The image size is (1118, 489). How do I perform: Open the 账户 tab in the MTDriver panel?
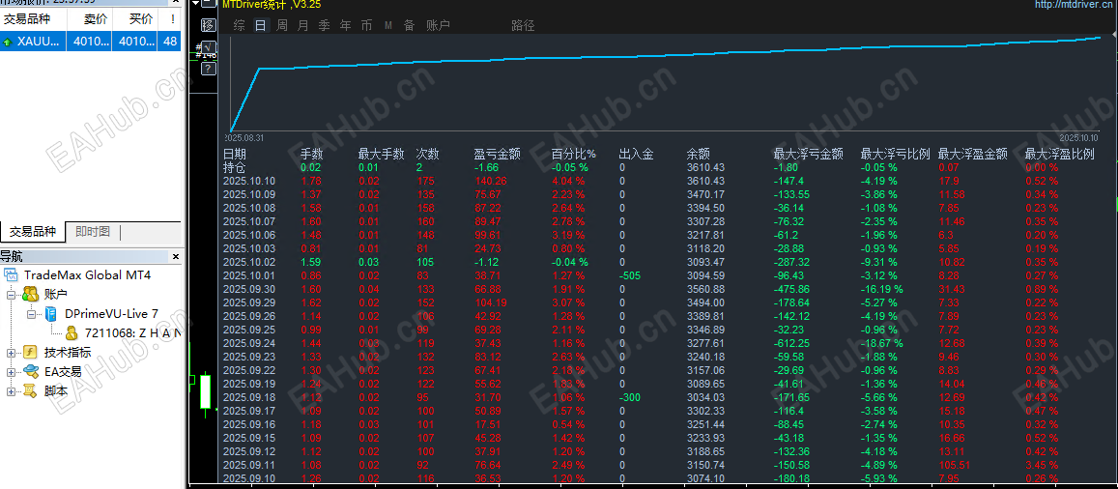438,26
